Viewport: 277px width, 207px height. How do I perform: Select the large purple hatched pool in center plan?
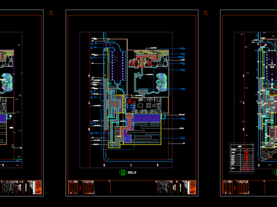[147, 118]
